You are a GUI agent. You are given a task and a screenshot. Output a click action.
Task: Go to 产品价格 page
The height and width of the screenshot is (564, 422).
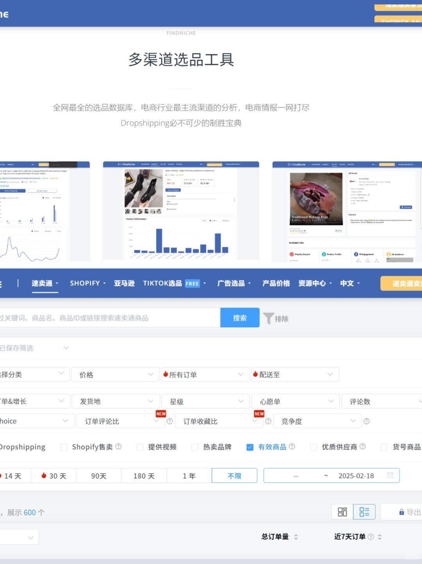(276, 283)
